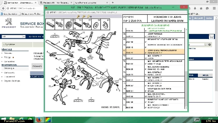This screenshot has width=218, height=123.
Task: Open the on-screen keyboard tray icon
Action: (x=197, y=120)
